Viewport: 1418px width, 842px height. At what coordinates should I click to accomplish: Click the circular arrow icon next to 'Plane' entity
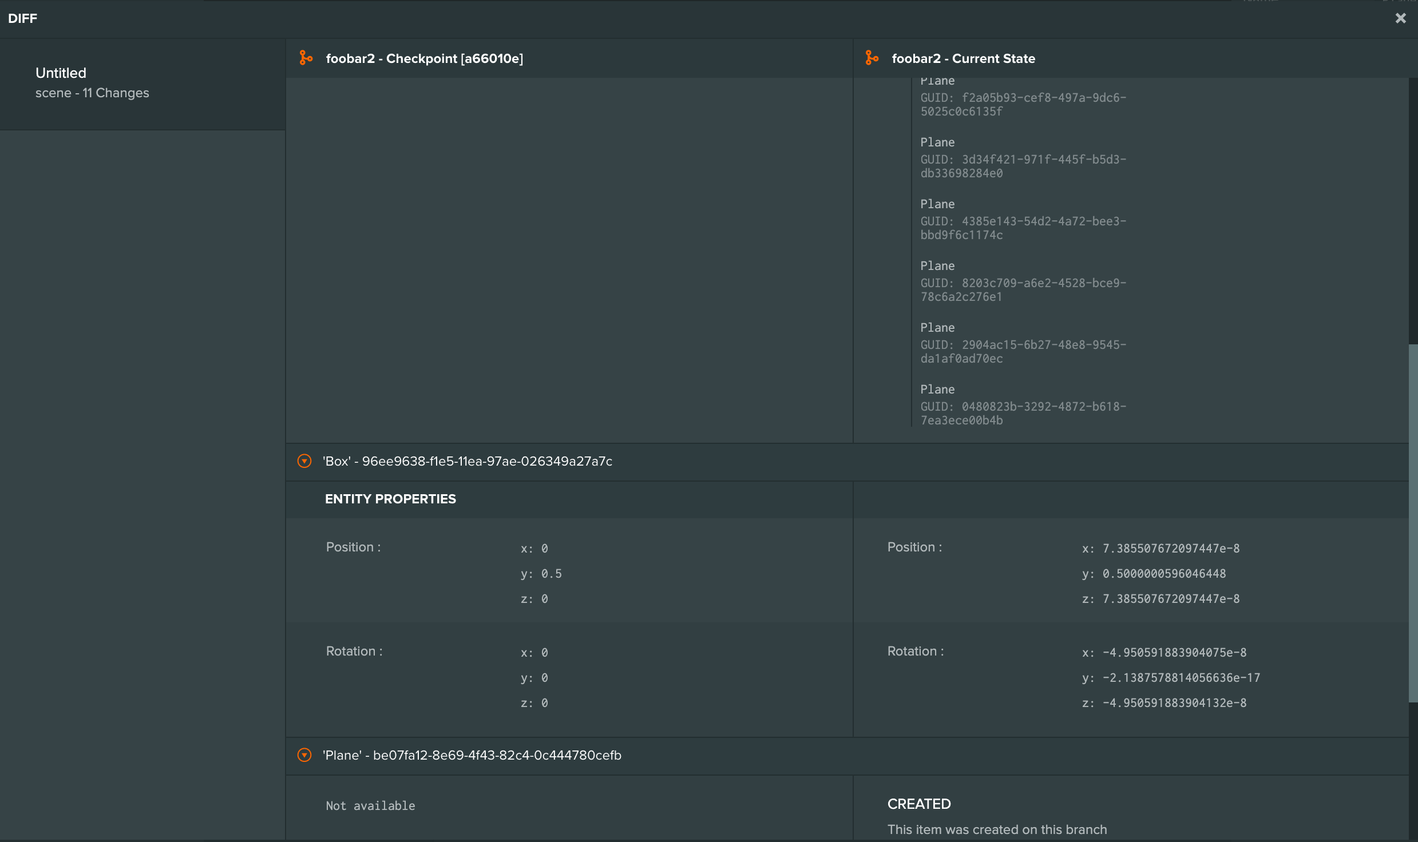[x=304, y=755]
